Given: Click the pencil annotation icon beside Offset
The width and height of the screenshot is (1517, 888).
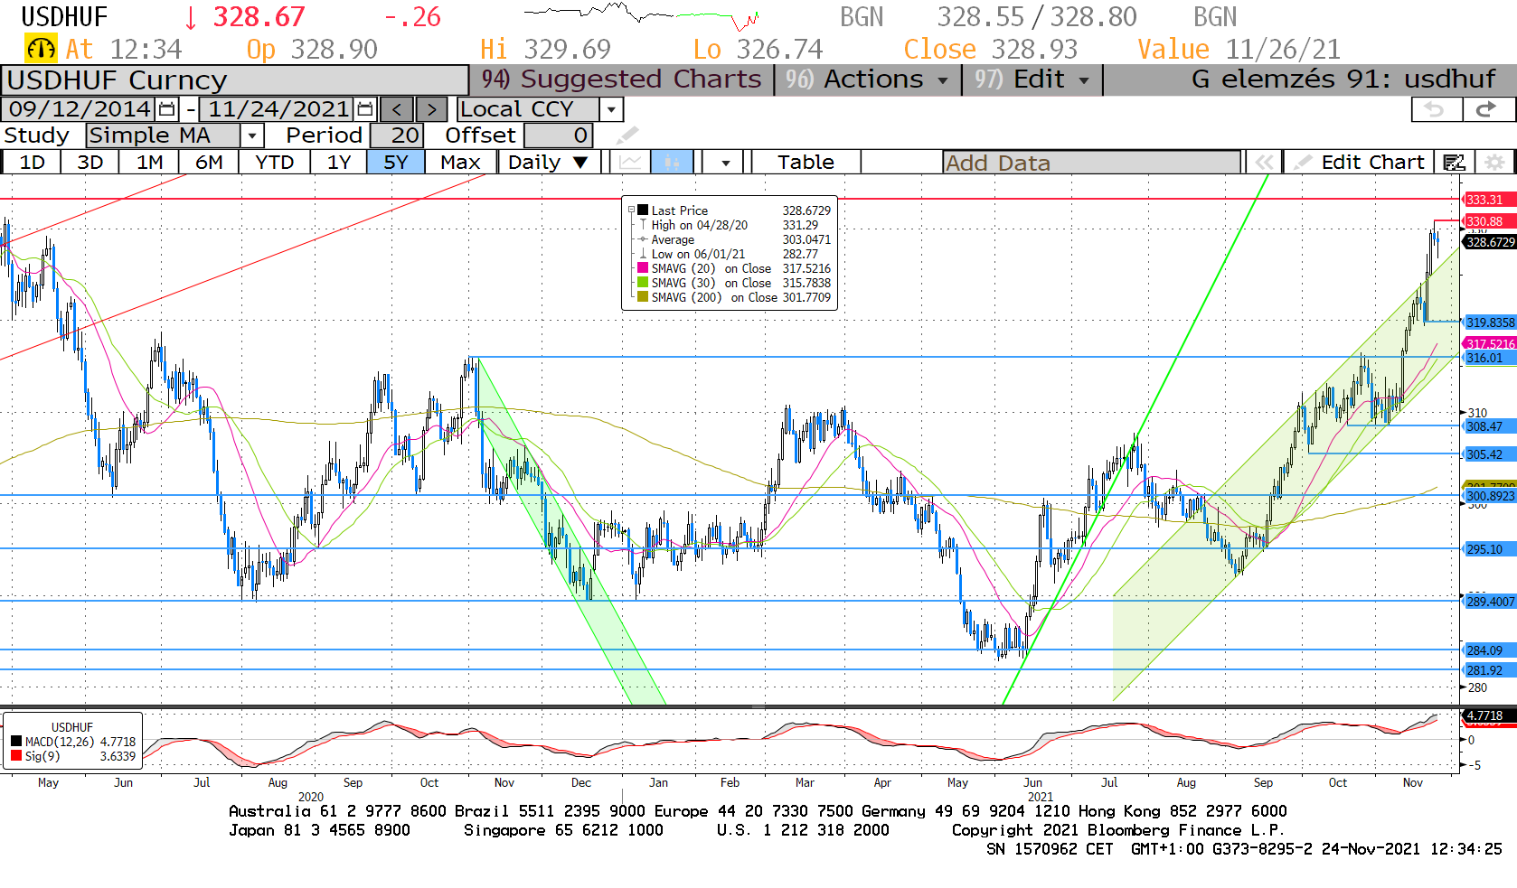Looking at the screenshot, I should tap(627, 136).
